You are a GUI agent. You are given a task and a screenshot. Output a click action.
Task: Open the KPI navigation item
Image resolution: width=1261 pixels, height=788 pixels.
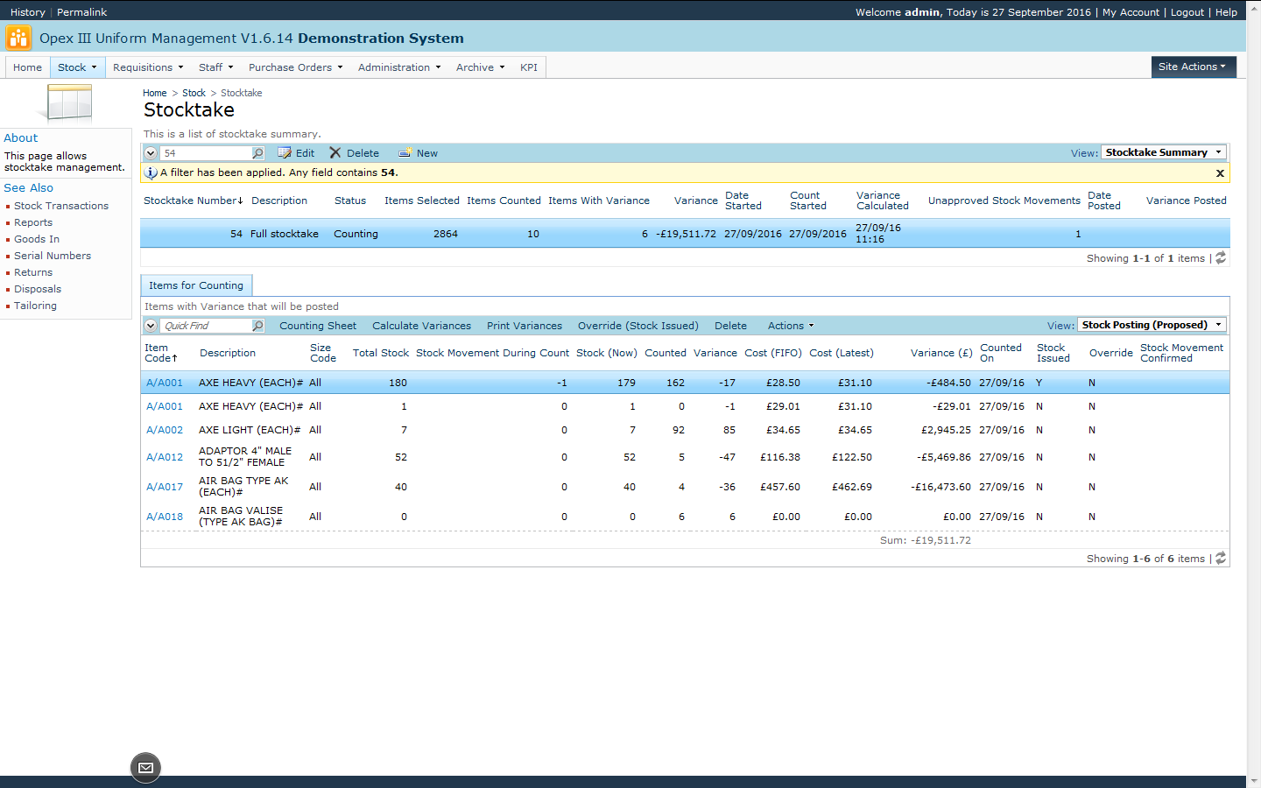(x=529, y=67)
